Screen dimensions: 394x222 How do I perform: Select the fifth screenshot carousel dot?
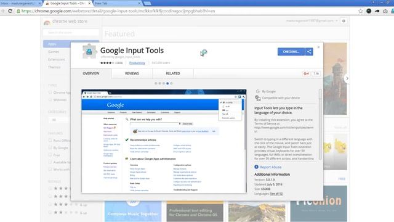pyautogui.click(x=171, y=83)
